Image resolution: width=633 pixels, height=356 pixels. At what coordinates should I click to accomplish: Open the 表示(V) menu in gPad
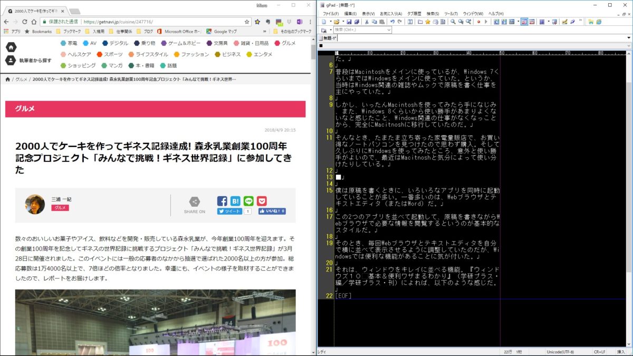(x=368, y=13)
